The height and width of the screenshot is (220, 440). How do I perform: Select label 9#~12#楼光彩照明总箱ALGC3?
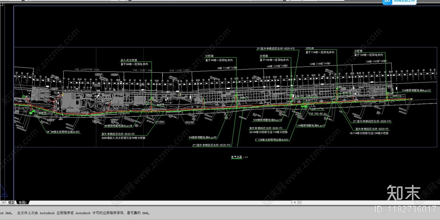272,140
